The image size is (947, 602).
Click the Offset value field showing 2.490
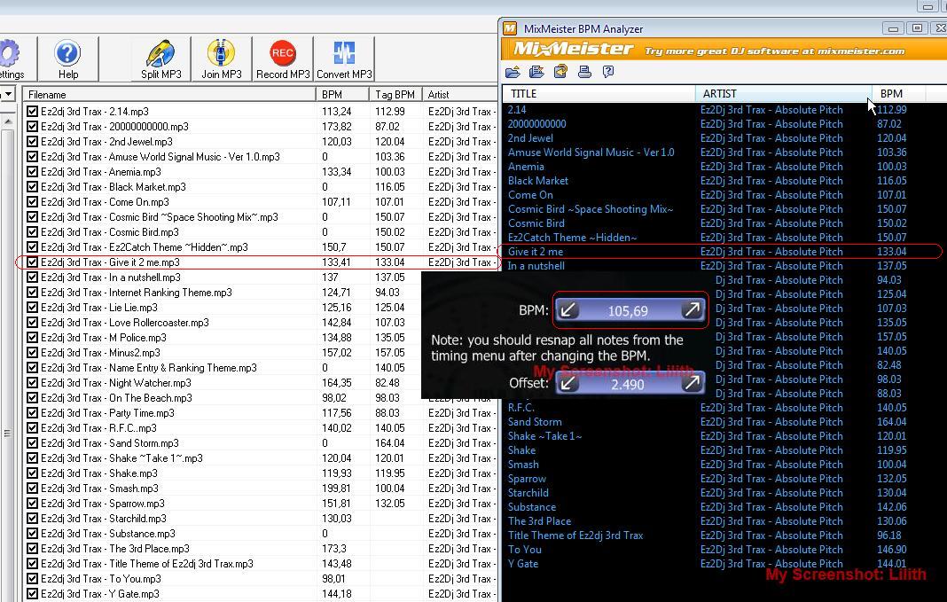point(628,384)
